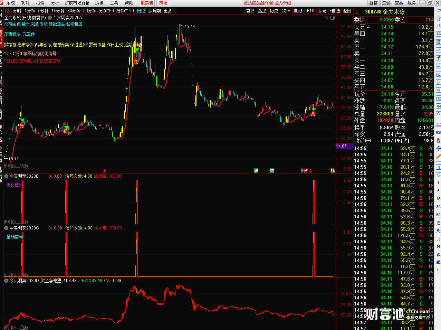The image size is (441, 330).
Task: Open the 扩展市场行情 menu
Action: (77, 3)
